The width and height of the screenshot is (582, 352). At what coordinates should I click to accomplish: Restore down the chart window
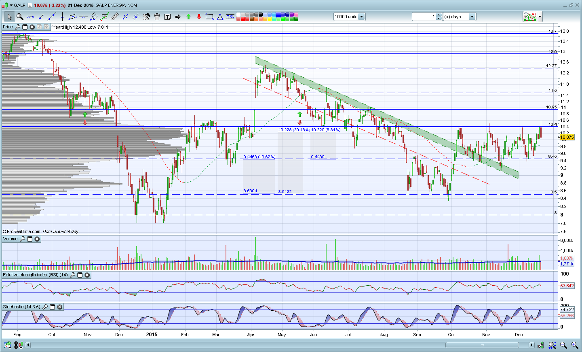click(571, 5)
